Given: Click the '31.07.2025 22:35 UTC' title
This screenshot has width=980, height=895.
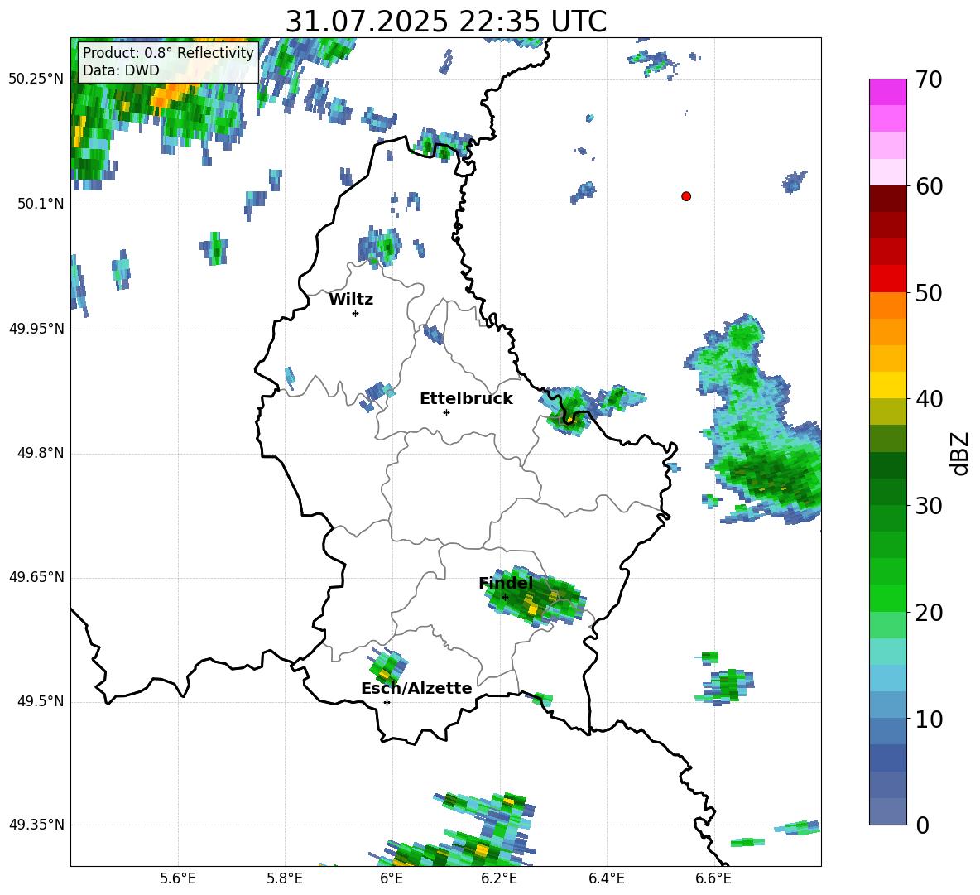Looking at the screenshot, I should tap(446, 22).
